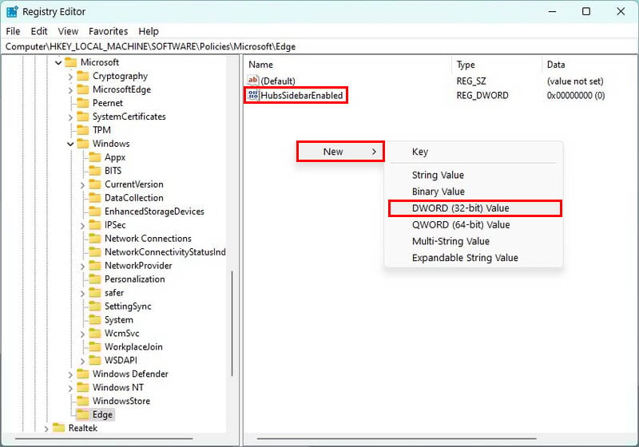Click the tree pane vertical scrollbar

point(232,323)
